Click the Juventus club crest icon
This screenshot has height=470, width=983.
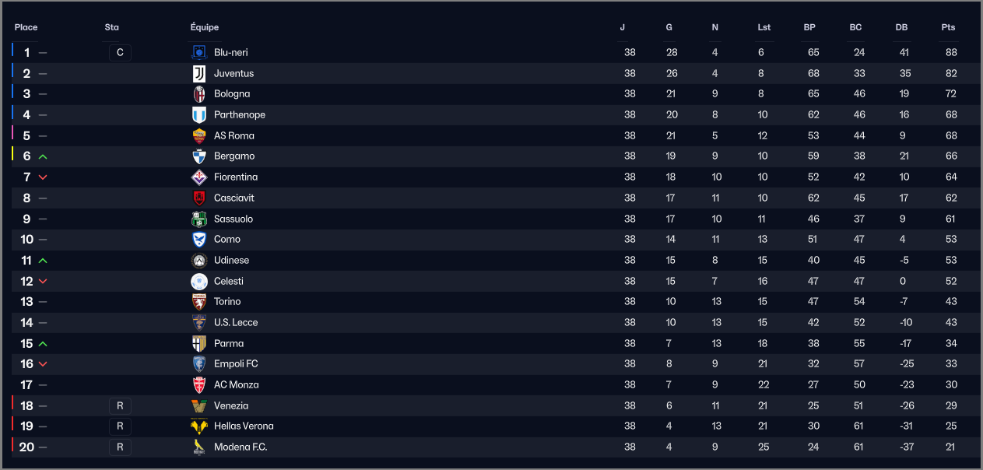(x=199, y=73)
